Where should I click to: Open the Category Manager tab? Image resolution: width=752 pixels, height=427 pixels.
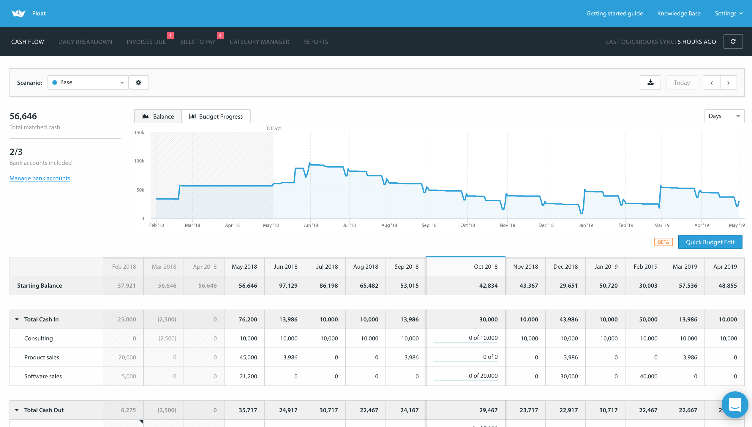point(259,42)
